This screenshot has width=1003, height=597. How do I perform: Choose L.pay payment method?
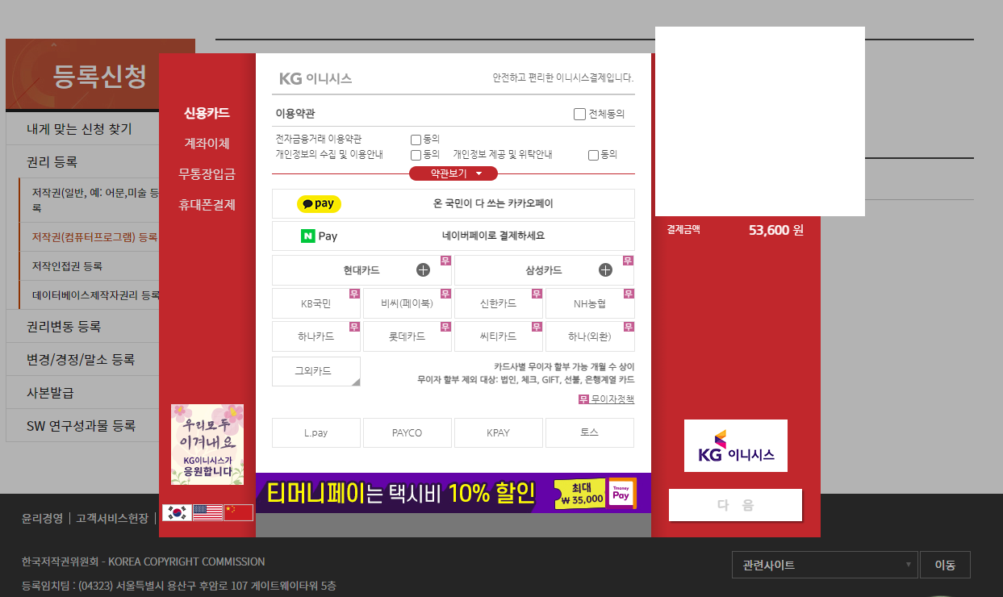(316, 432)
